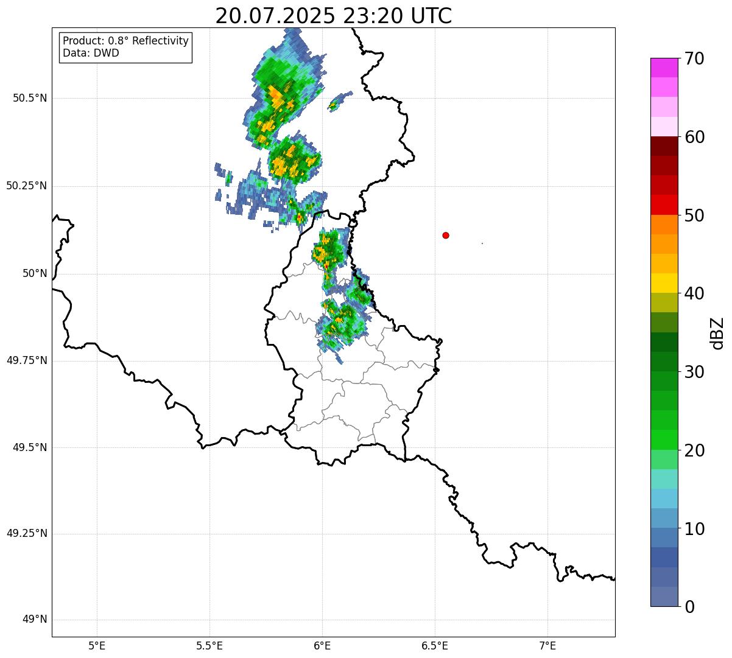
Task: Click the colorbar tick label 70
Action: [695, 58]
